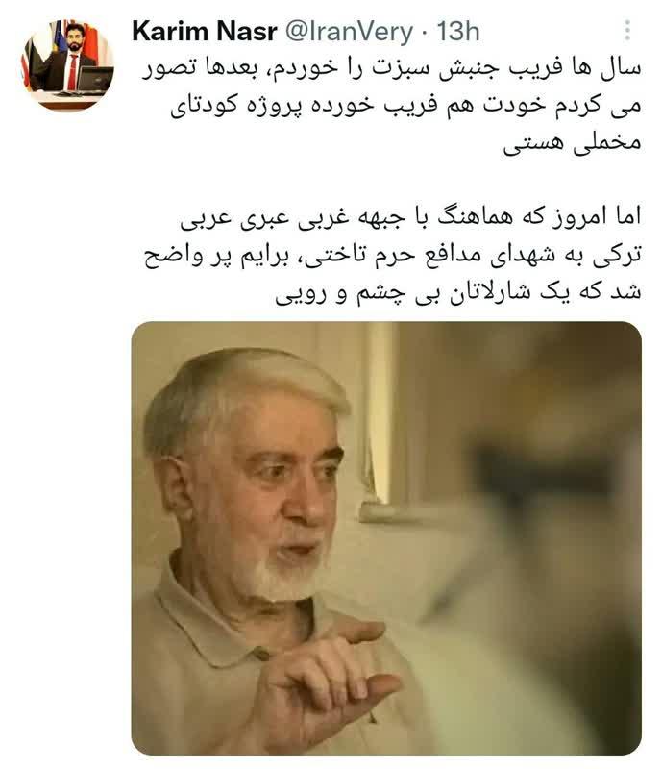Viewport: 662px width, 769px height.
Task: Open the three-dot more options menu
Action: pos(627,31)
